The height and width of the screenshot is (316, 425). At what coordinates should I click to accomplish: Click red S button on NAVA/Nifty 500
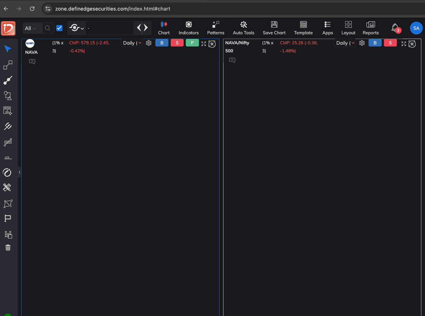(390, 43)
